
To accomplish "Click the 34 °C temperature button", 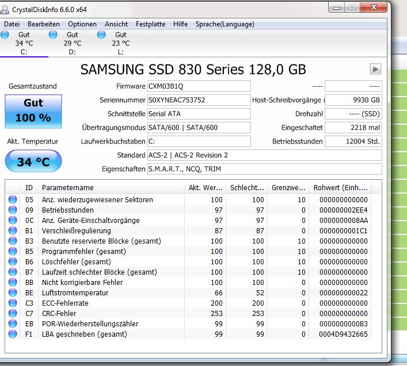I will pos(33,161).
